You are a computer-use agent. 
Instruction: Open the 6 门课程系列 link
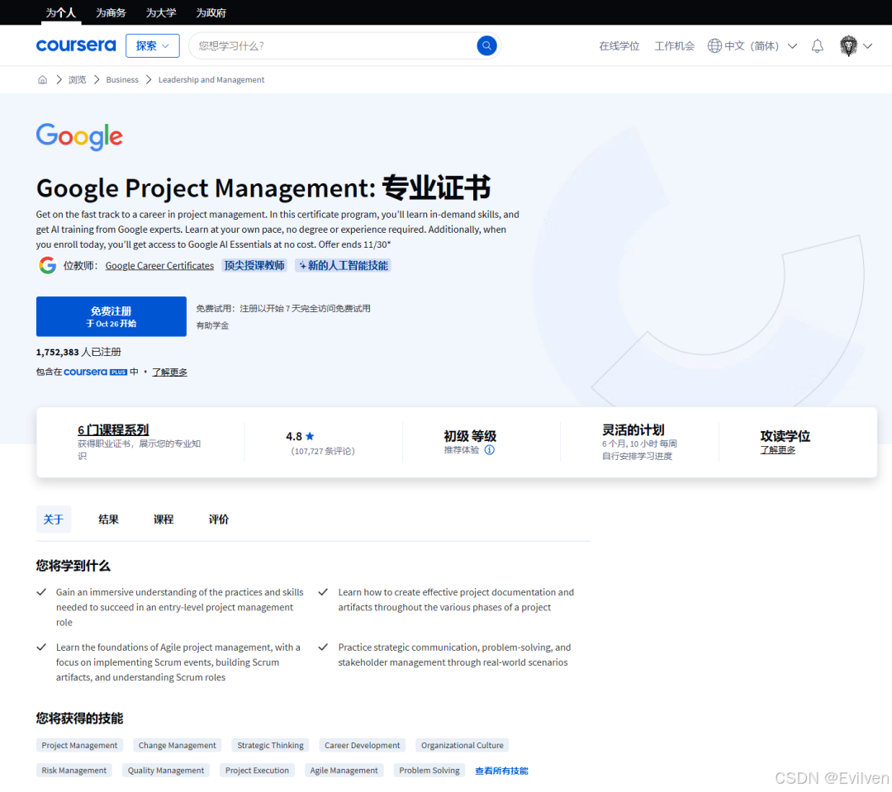113,430
